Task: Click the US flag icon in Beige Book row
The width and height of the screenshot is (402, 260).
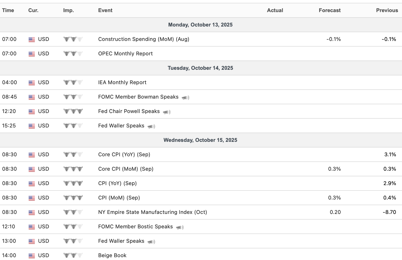Action: click(32, 256)
